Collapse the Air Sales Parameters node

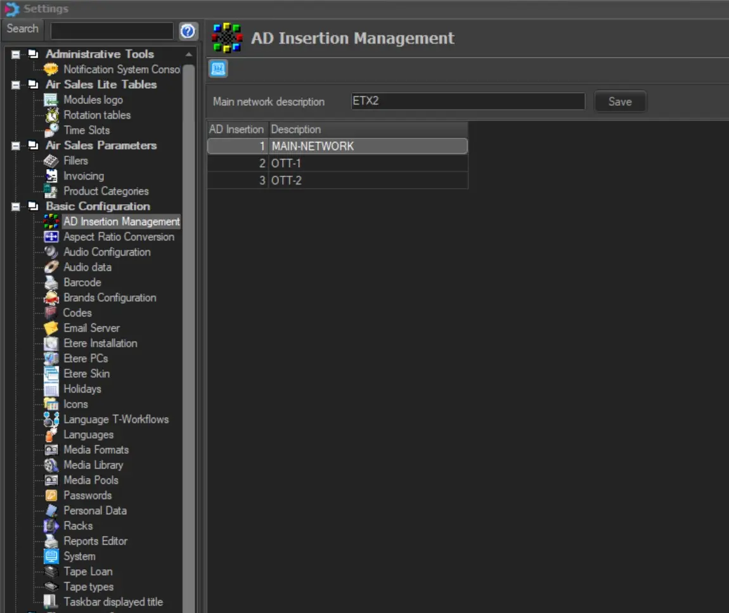(x=16, y=146)
